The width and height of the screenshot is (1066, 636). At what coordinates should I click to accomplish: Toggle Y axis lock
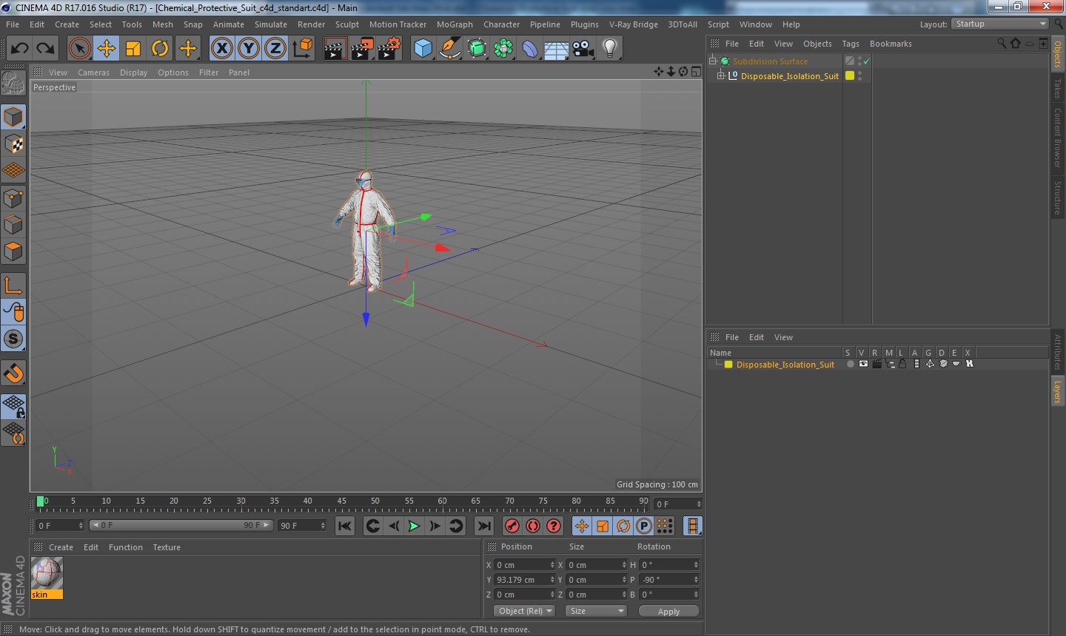pos(249,49)
